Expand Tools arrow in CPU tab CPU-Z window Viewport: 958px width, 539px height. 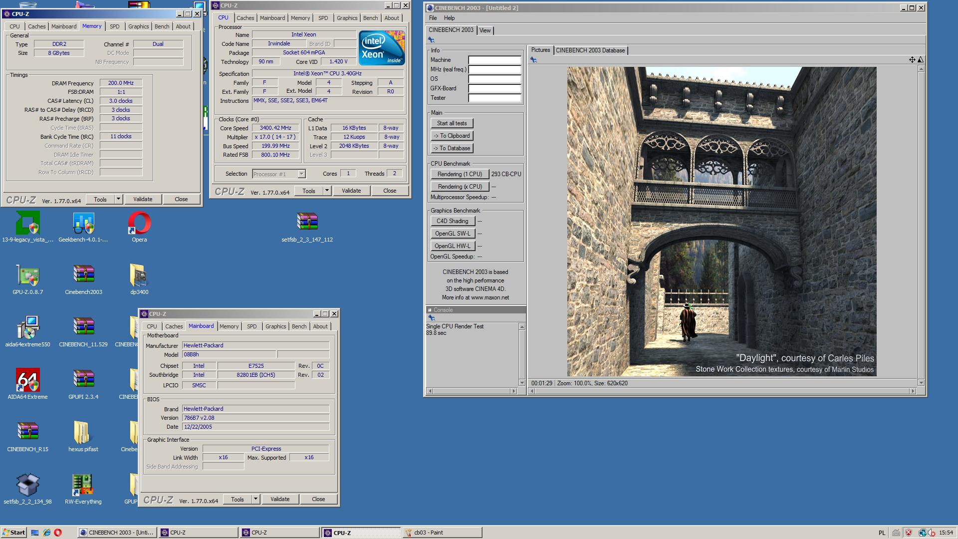click(x=327, y=191)
